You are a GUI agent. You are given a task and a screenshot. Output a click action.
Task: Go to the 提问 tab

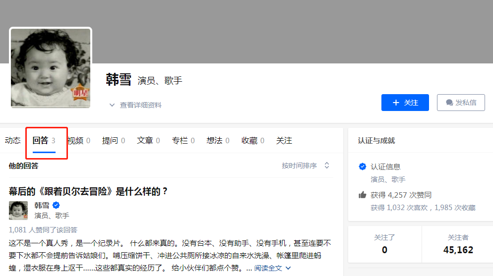tap(114, 141)
